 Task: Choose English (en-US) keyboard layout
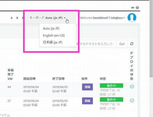click(x=54, y=35)
